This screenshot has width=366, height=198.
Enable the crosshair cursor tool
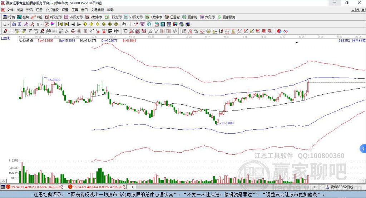pyautogui.click(x=130, y=24)
